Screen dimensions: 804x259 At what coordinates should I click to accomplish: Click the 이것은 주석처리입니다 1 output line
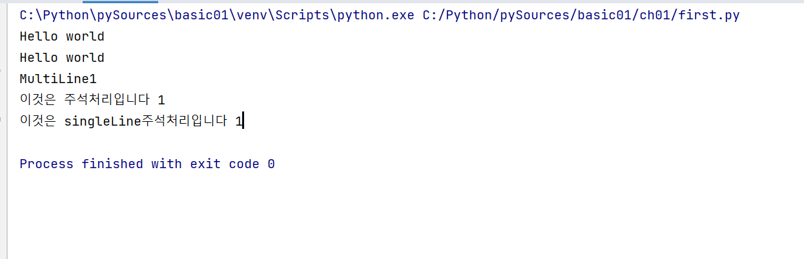(92, 100)
